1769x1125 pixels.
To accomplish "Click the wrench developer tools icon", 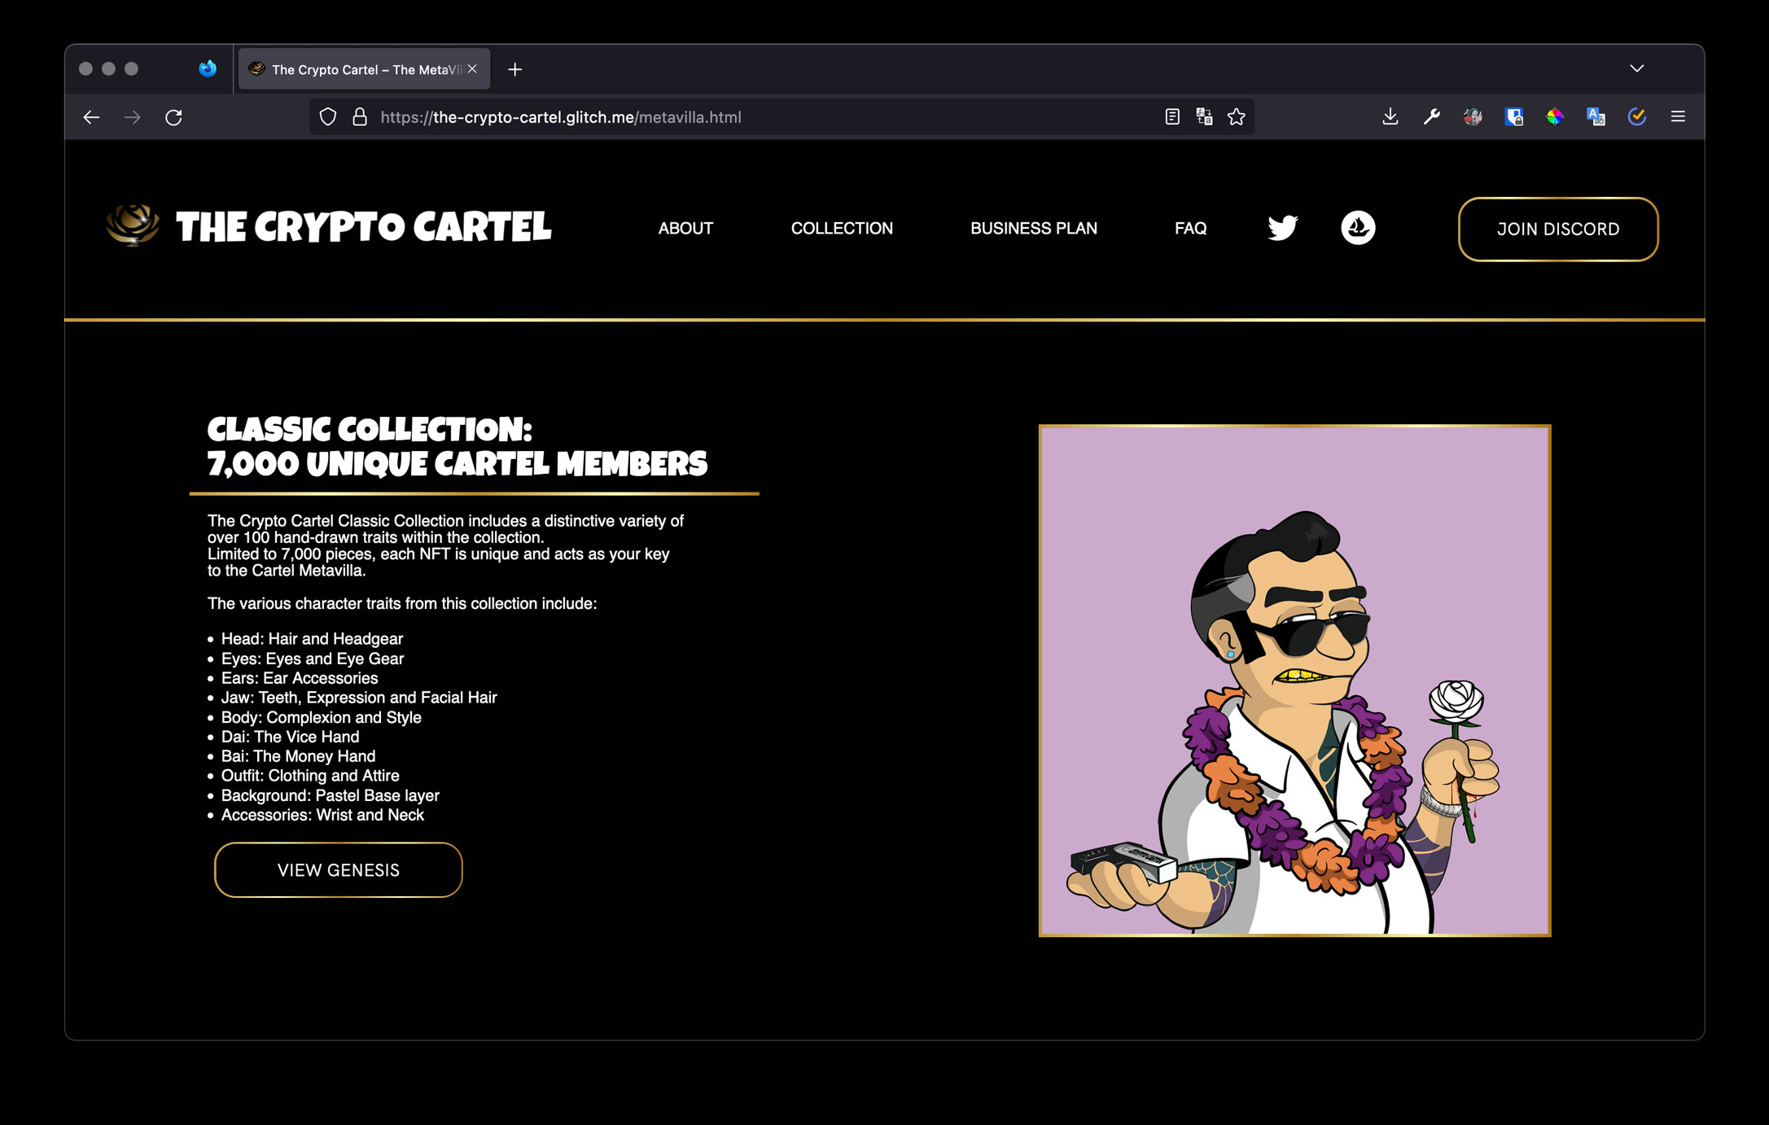I will coord(1431,117).
